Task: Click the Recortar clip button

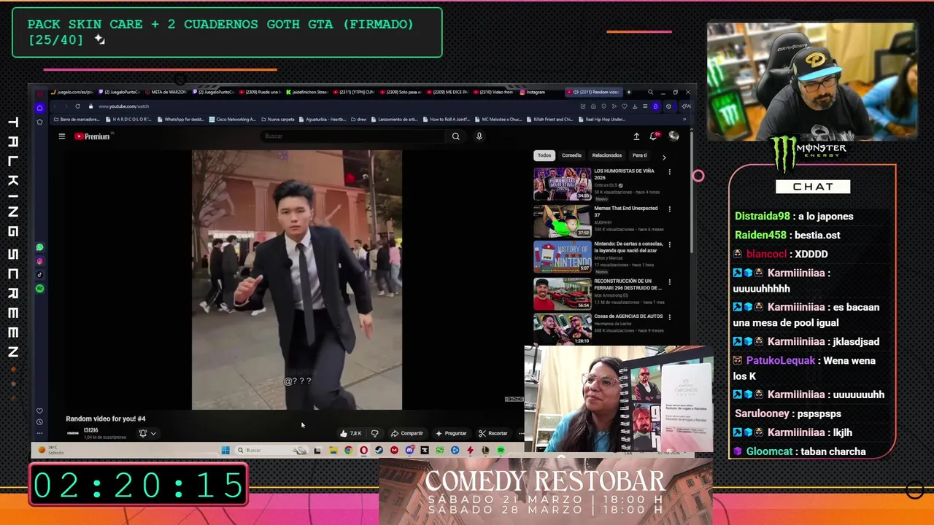Action: tap(493, 433)
